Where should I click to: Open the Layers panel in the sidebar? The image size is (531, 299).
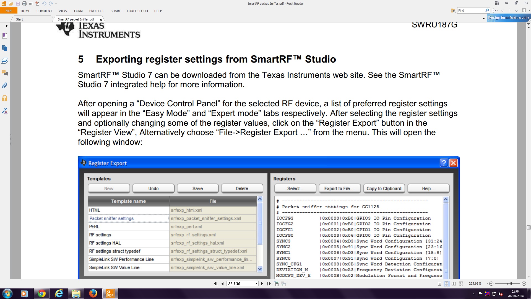click(5, 61)
